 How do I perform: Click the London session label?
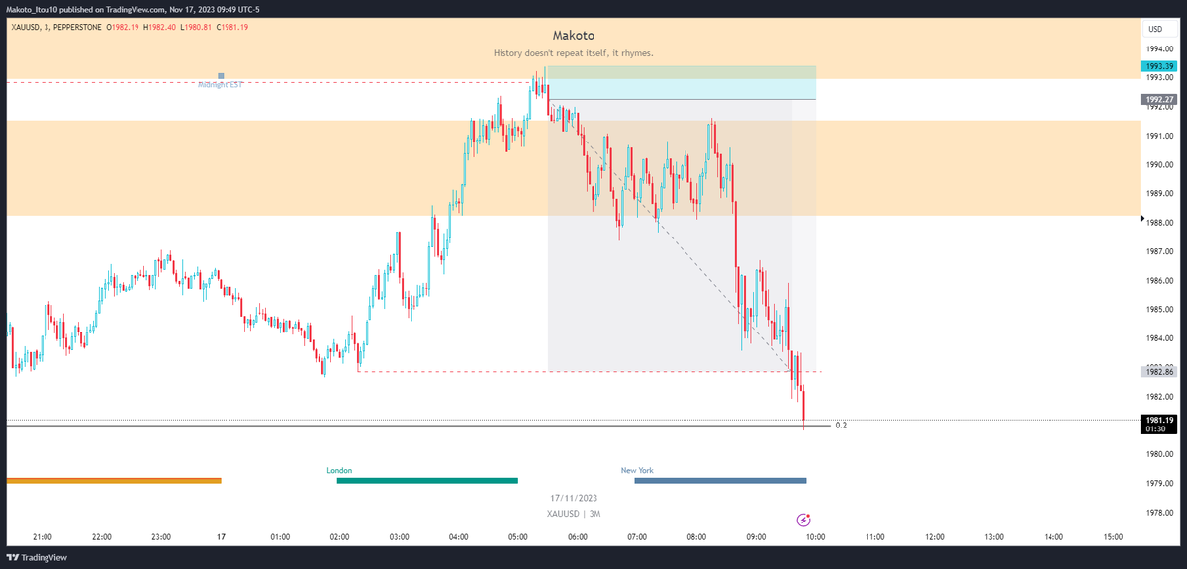click(x=339, y=471)
